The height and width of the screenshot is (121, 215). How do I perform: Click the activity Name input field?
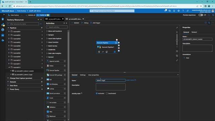point(111,80)
